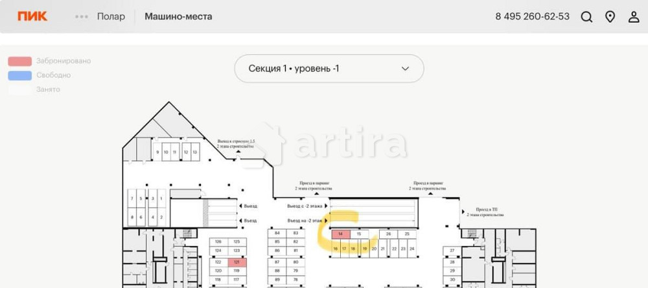Select parking spot 26
The image size is (648, 288).
pos(388,234)
